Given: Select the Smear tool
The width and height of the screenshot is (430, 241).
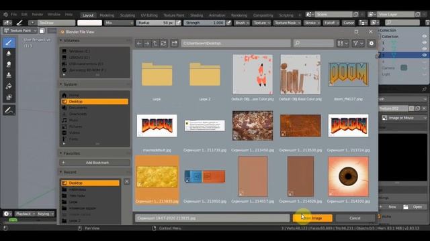Looking at the screenshot, I should [x=9, y=64].
